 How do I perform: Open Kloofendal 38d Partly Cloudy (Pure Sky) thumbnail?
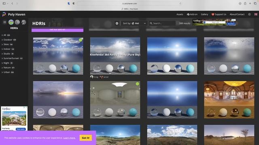coord(115,56)
